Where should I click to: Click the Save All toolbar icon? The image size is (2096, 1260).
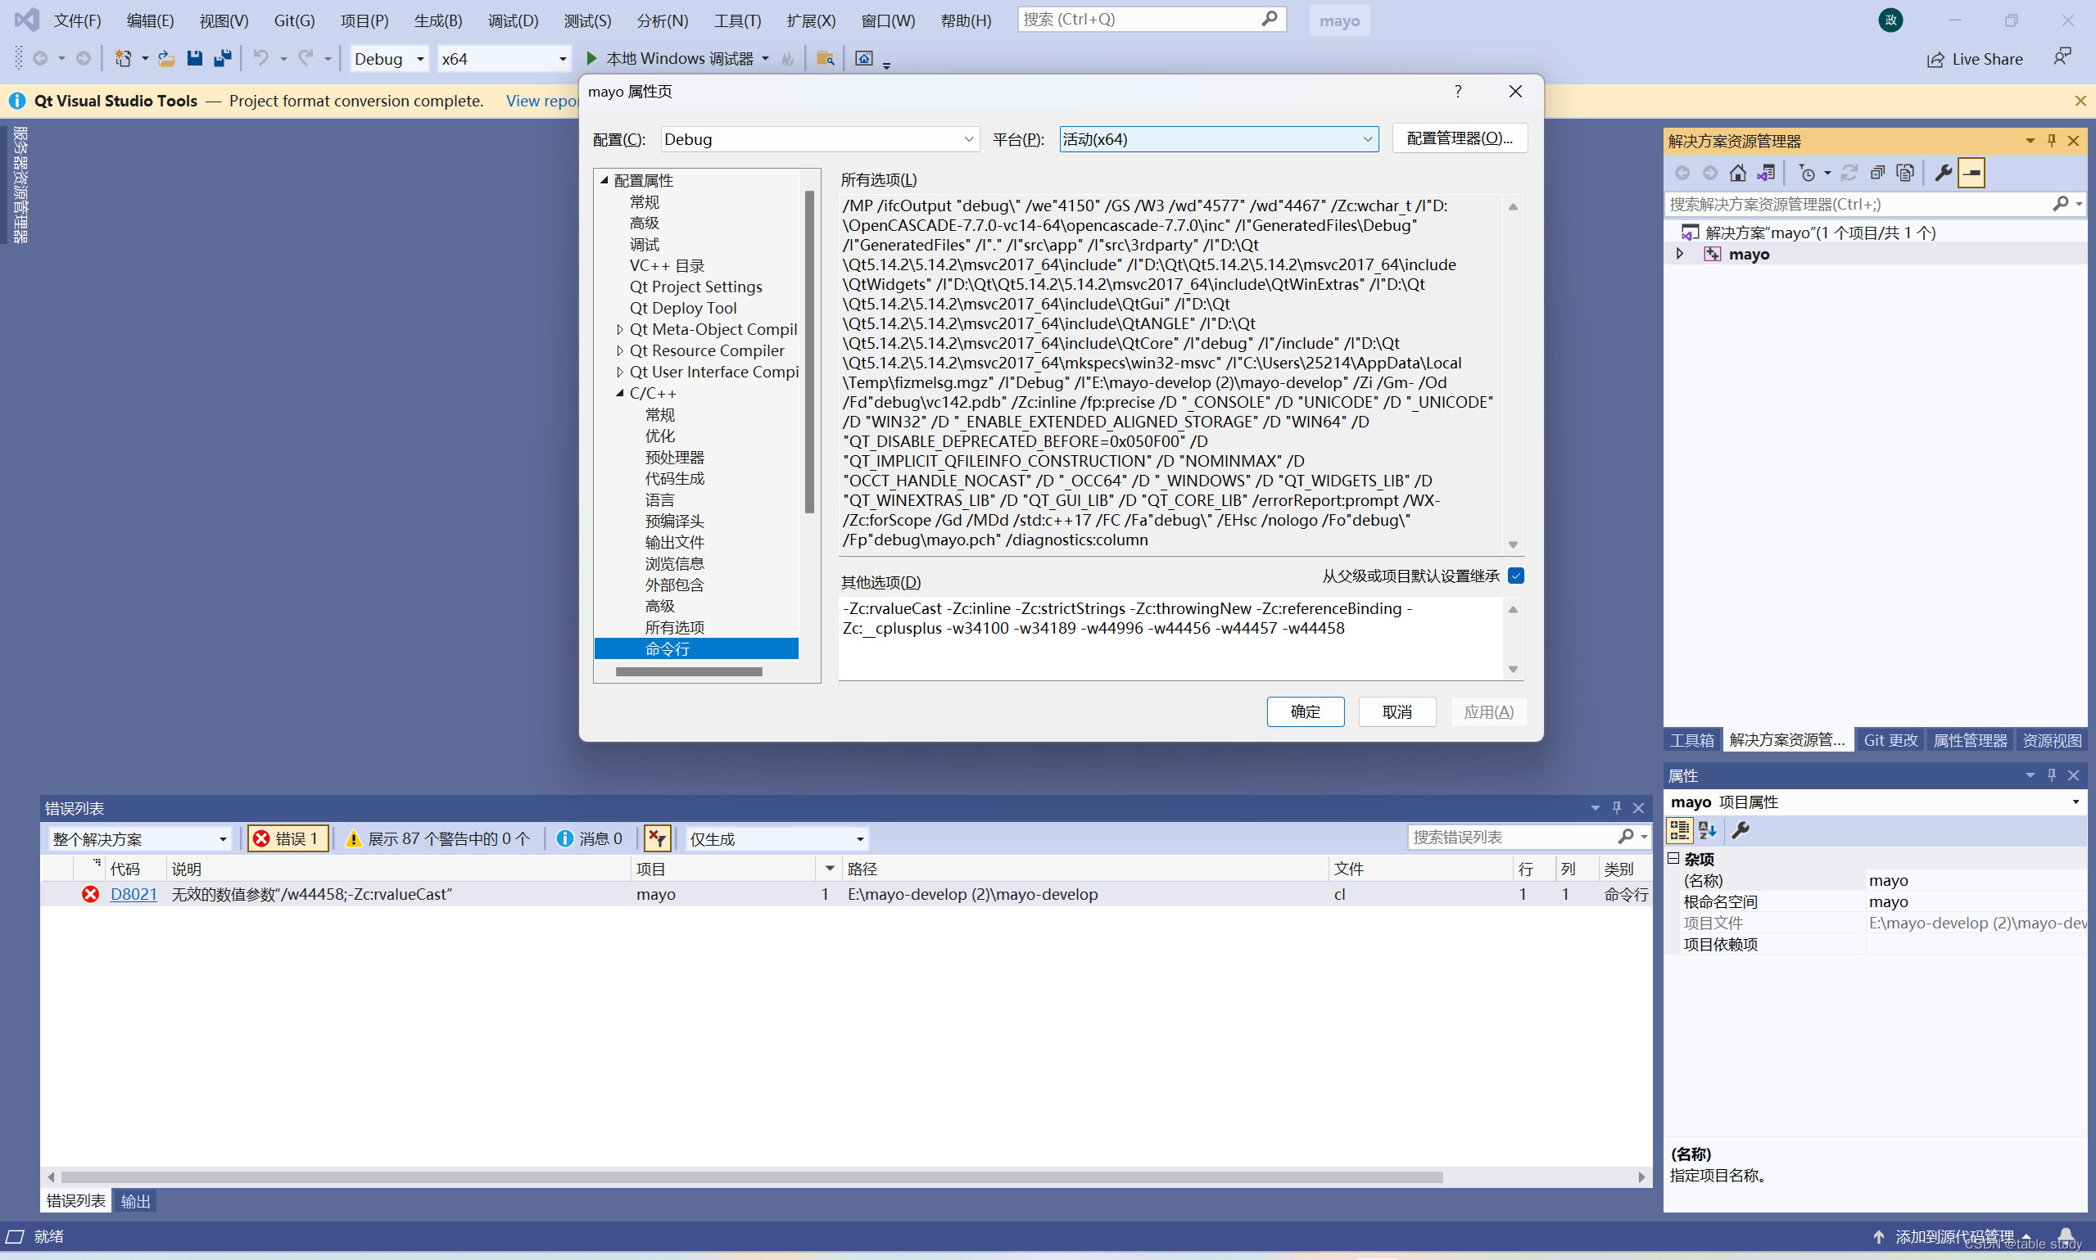[223, 59]
